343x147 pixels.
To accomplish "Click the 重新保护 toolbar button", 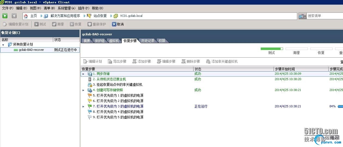I will [97, 24].
